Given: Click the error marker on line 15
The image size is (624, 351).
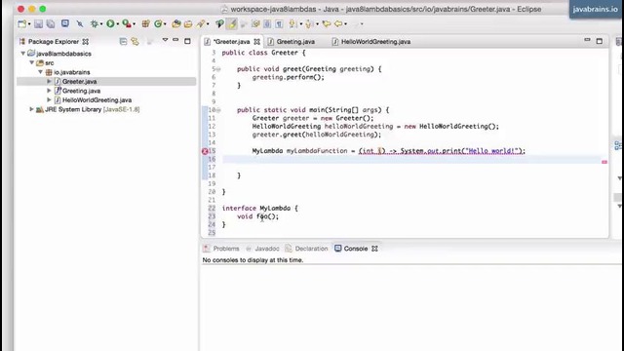Looking at the screenshot, I should (205, 151).
